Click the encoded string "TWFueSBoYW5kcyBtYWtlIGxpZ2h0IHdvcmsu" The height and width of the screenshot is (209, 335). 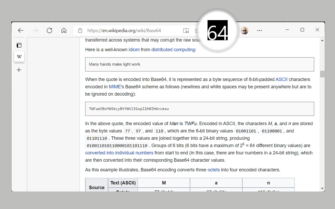[x=129, y=109]
